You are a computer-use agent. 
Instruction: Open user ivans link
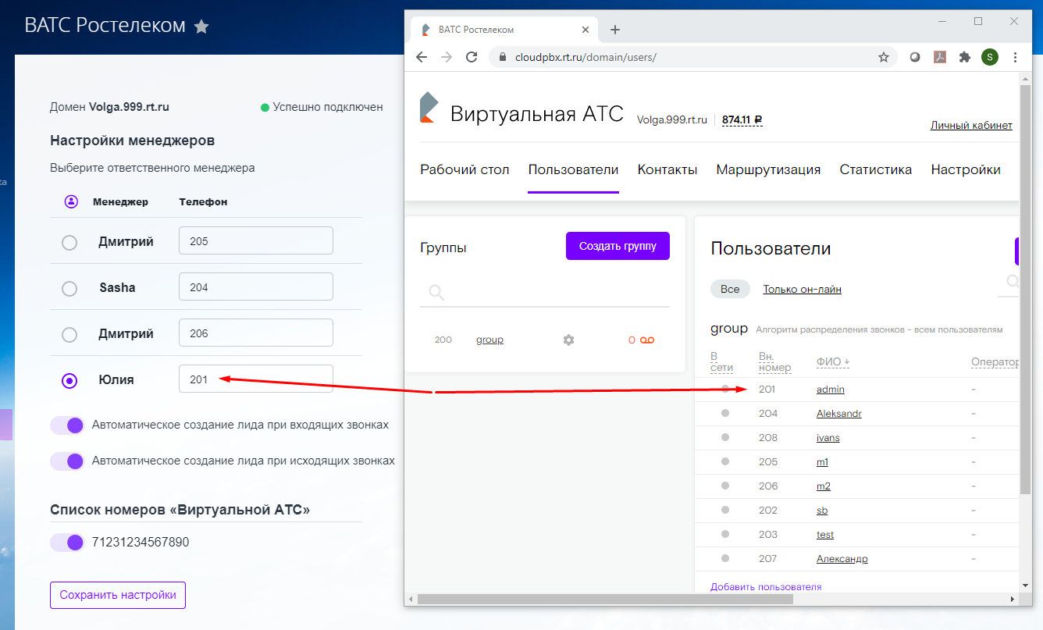[x=828, y=437]
